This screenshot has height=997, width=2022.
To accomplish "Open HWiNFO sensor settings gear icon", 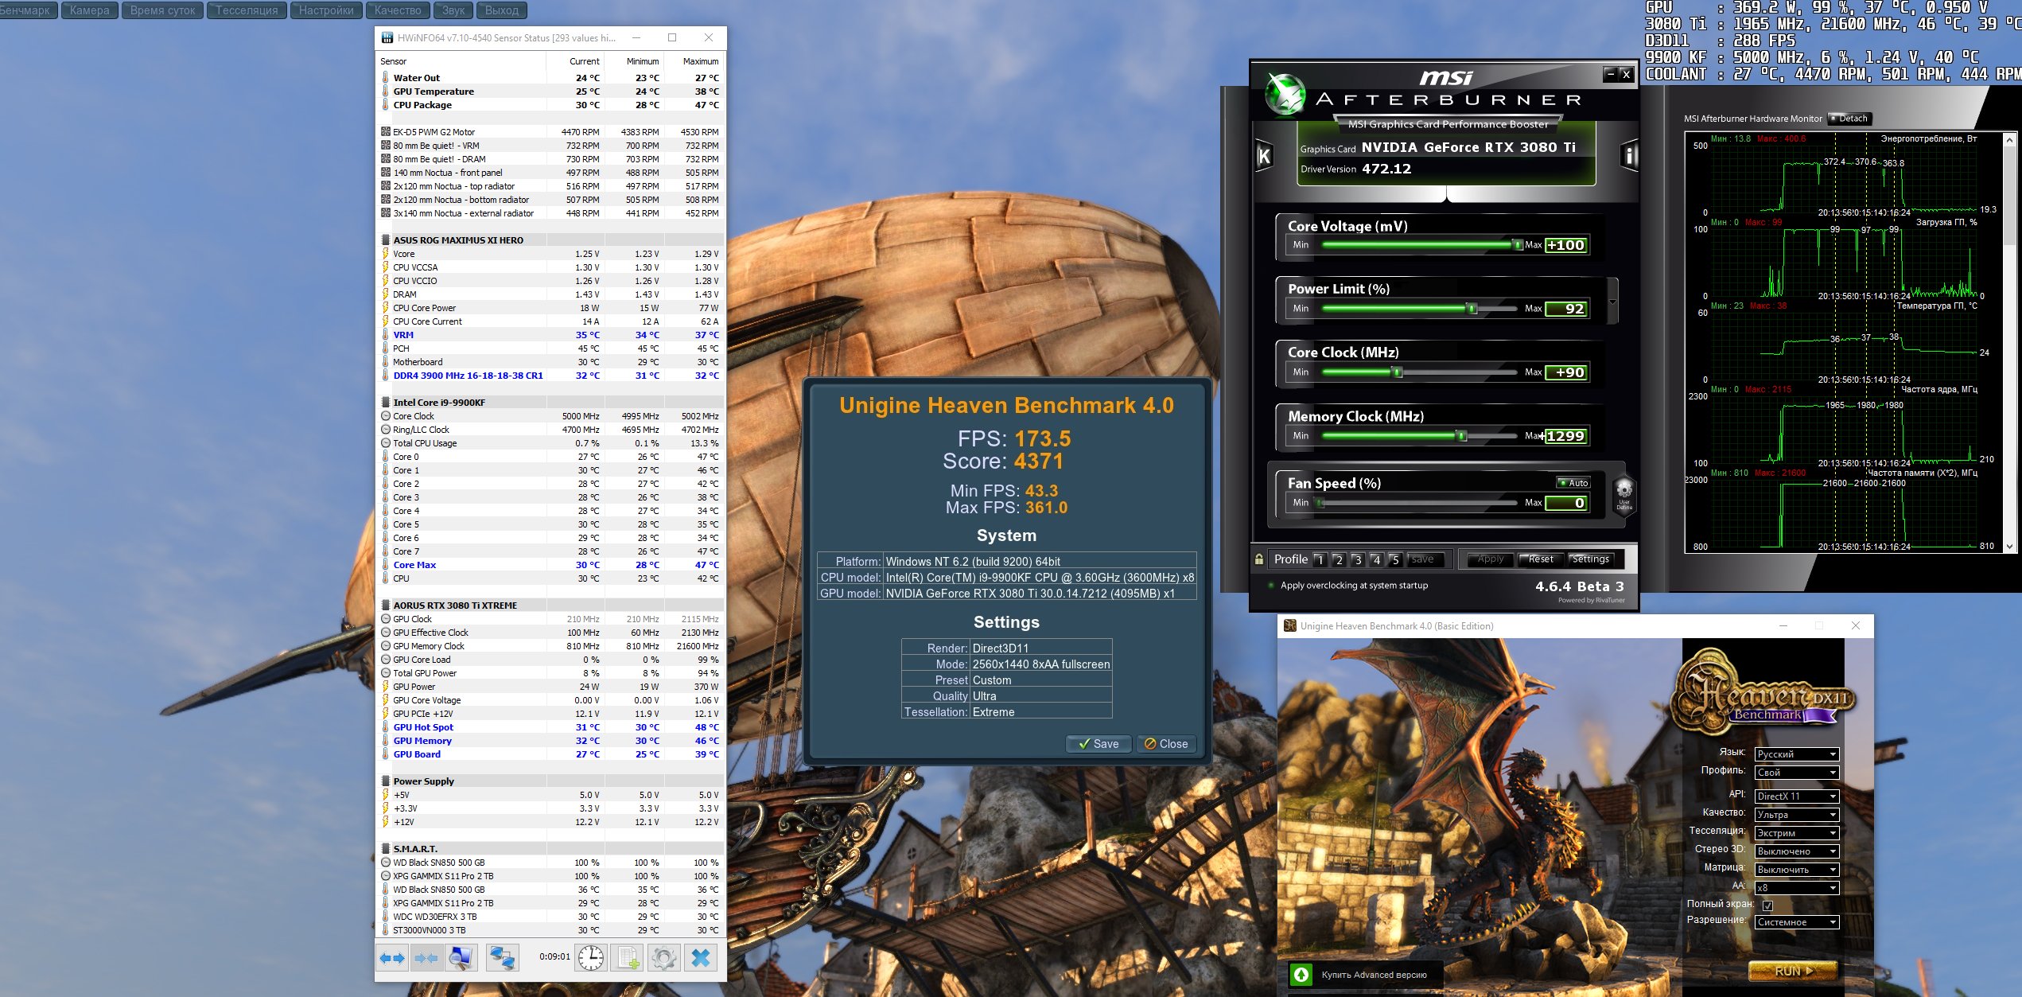I will coord(663,958).
